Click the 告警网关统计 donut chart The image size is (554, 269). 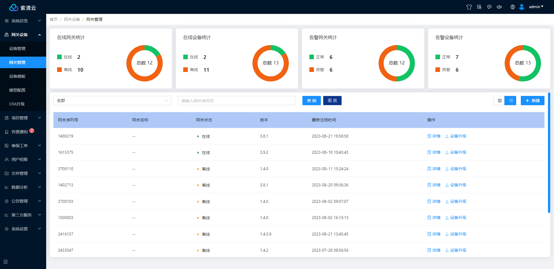point(397,63)
